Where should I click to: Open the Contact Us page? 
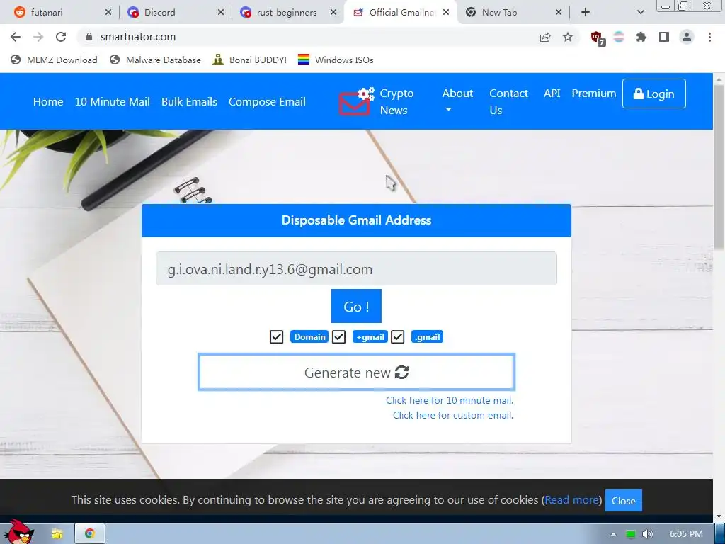pyautogui.click(x=508, y=101)
